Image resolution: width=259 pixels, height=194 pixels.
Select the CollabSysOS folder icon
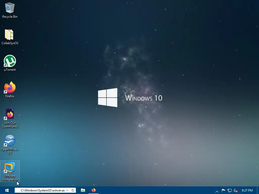point(10,37)
